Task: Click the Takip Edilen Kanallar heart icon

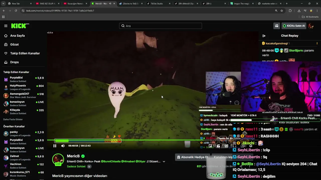Action: [6, 53]
